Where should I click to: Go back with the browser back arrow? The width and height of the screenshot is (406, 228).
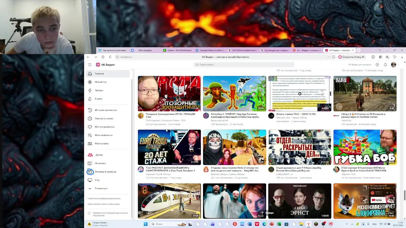click(x=88, y=57)
